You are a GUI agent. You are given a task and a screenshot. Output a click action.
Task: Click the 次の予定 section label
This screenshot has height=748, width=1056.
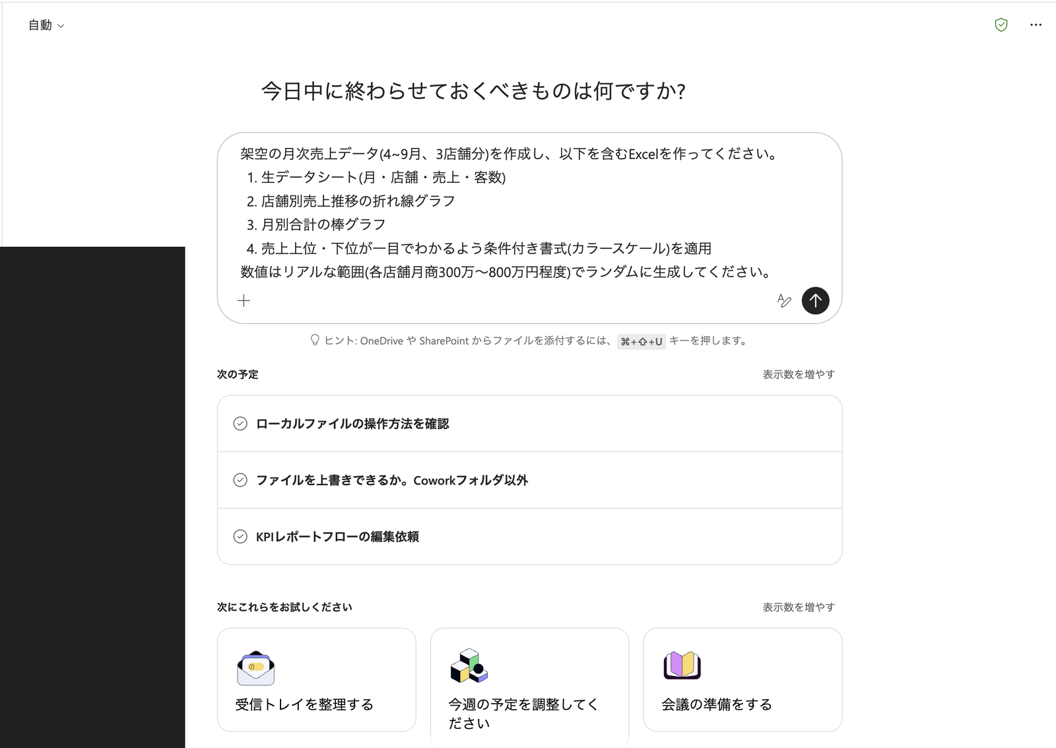point(238,374)
